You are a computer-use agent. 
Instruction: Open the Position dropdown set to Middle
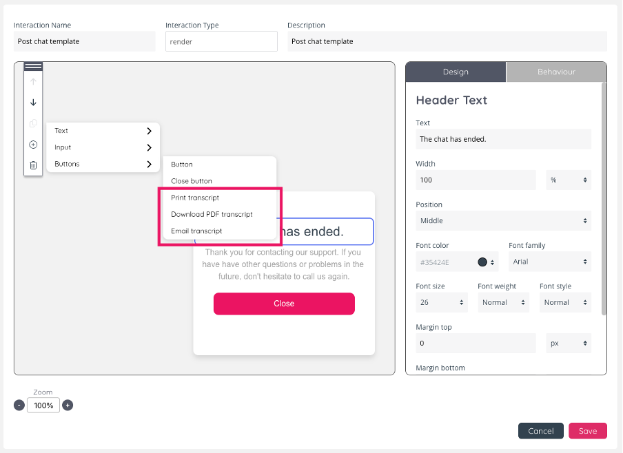click(x=503, y=221)
